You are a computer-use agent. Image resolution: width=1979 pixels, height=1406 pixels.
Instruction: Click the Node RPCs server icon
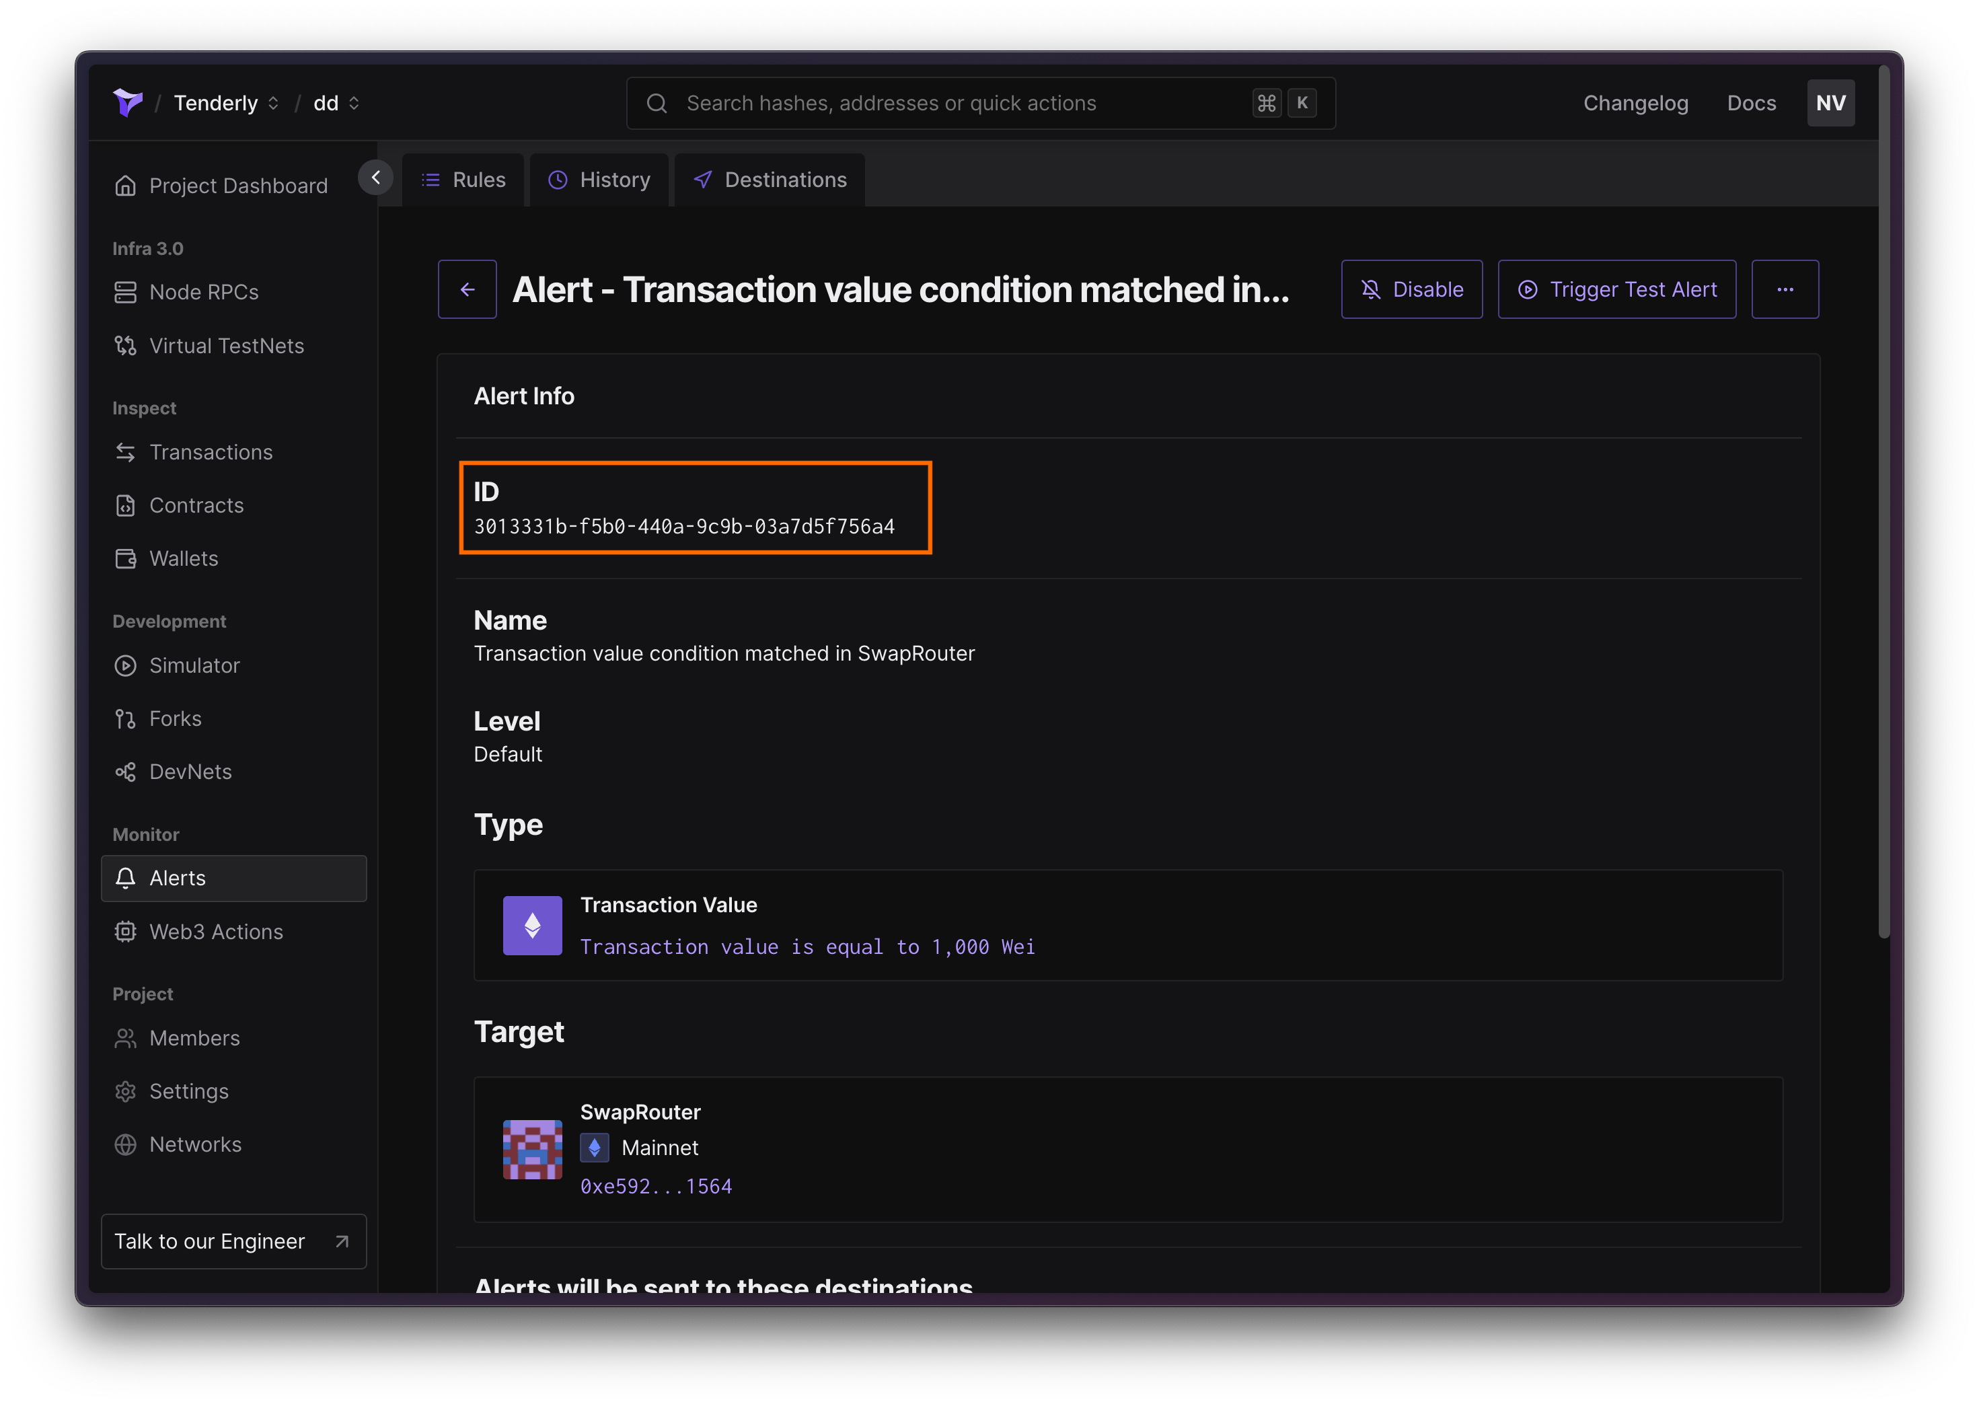[x=126, y=292]
